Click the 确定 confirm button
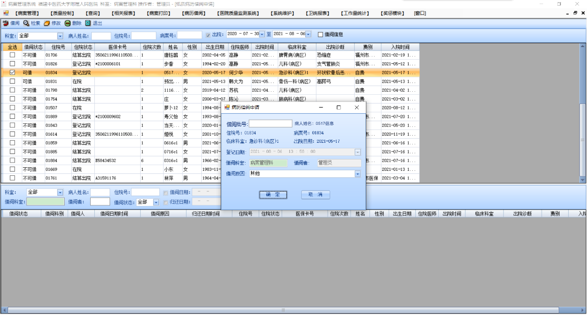 [x=273, y=195]
